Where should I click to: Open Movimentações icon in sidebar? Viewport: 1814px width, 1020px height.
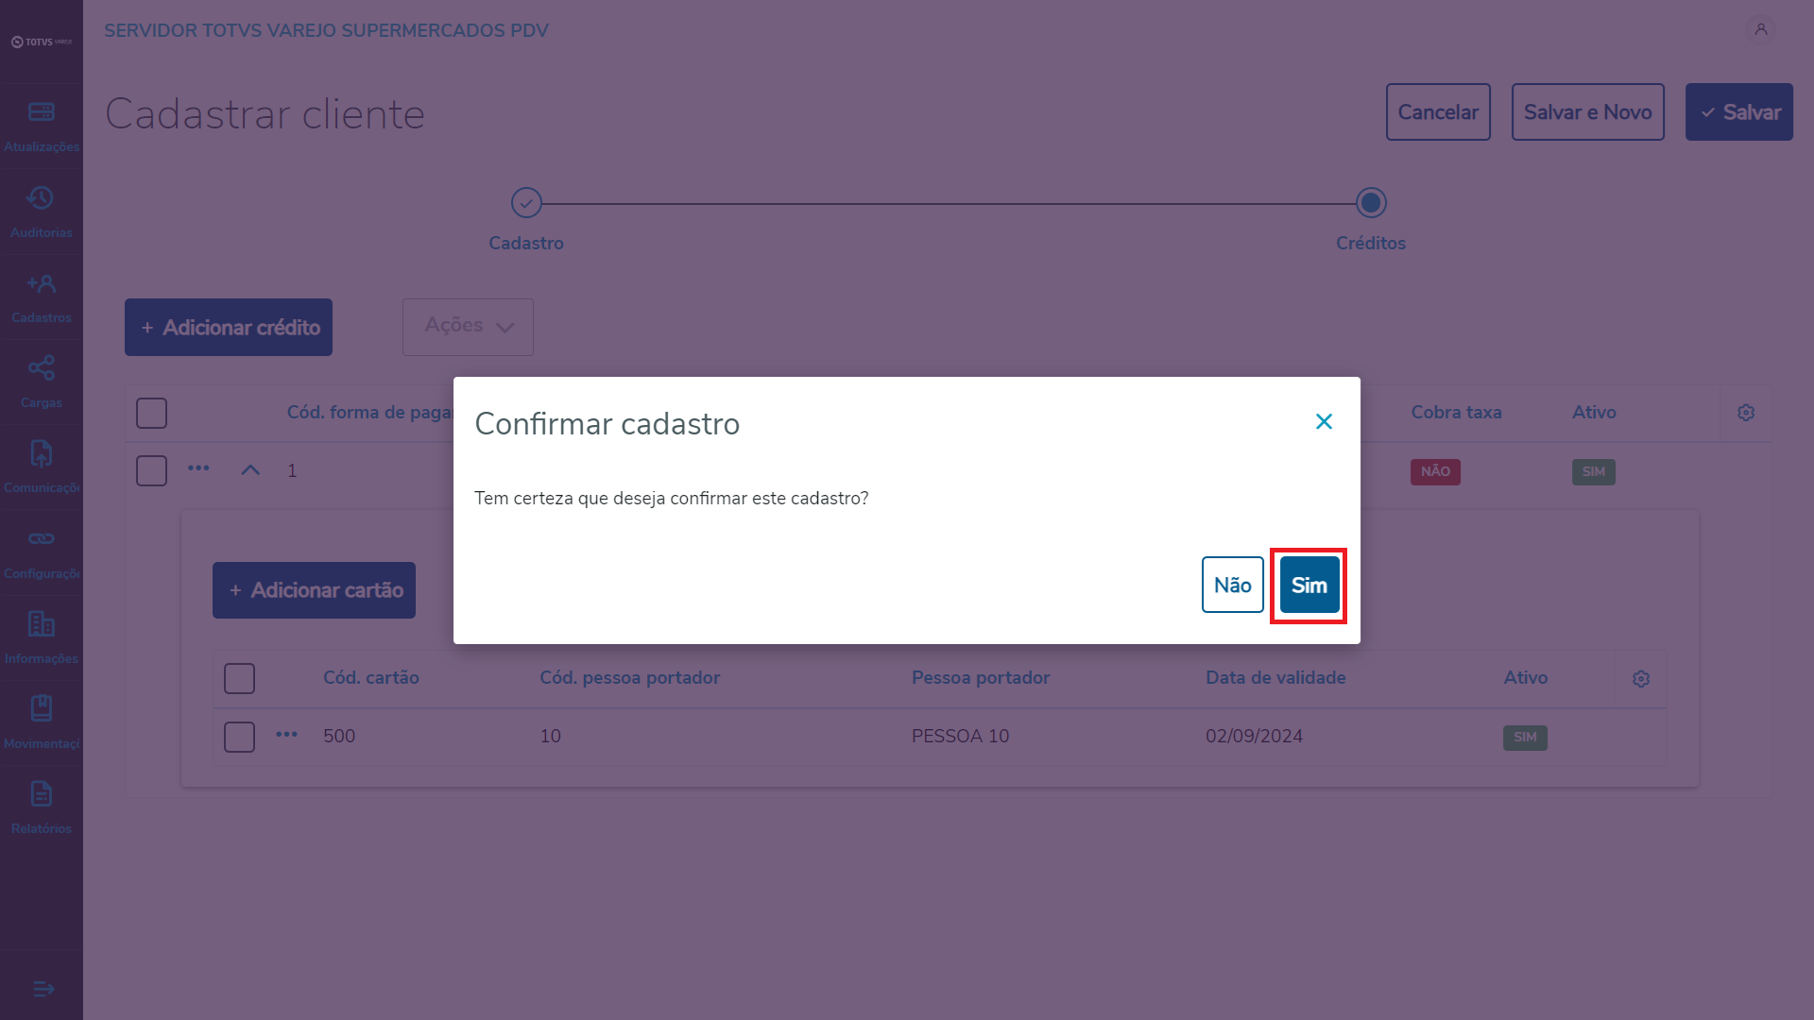(41, 708)
